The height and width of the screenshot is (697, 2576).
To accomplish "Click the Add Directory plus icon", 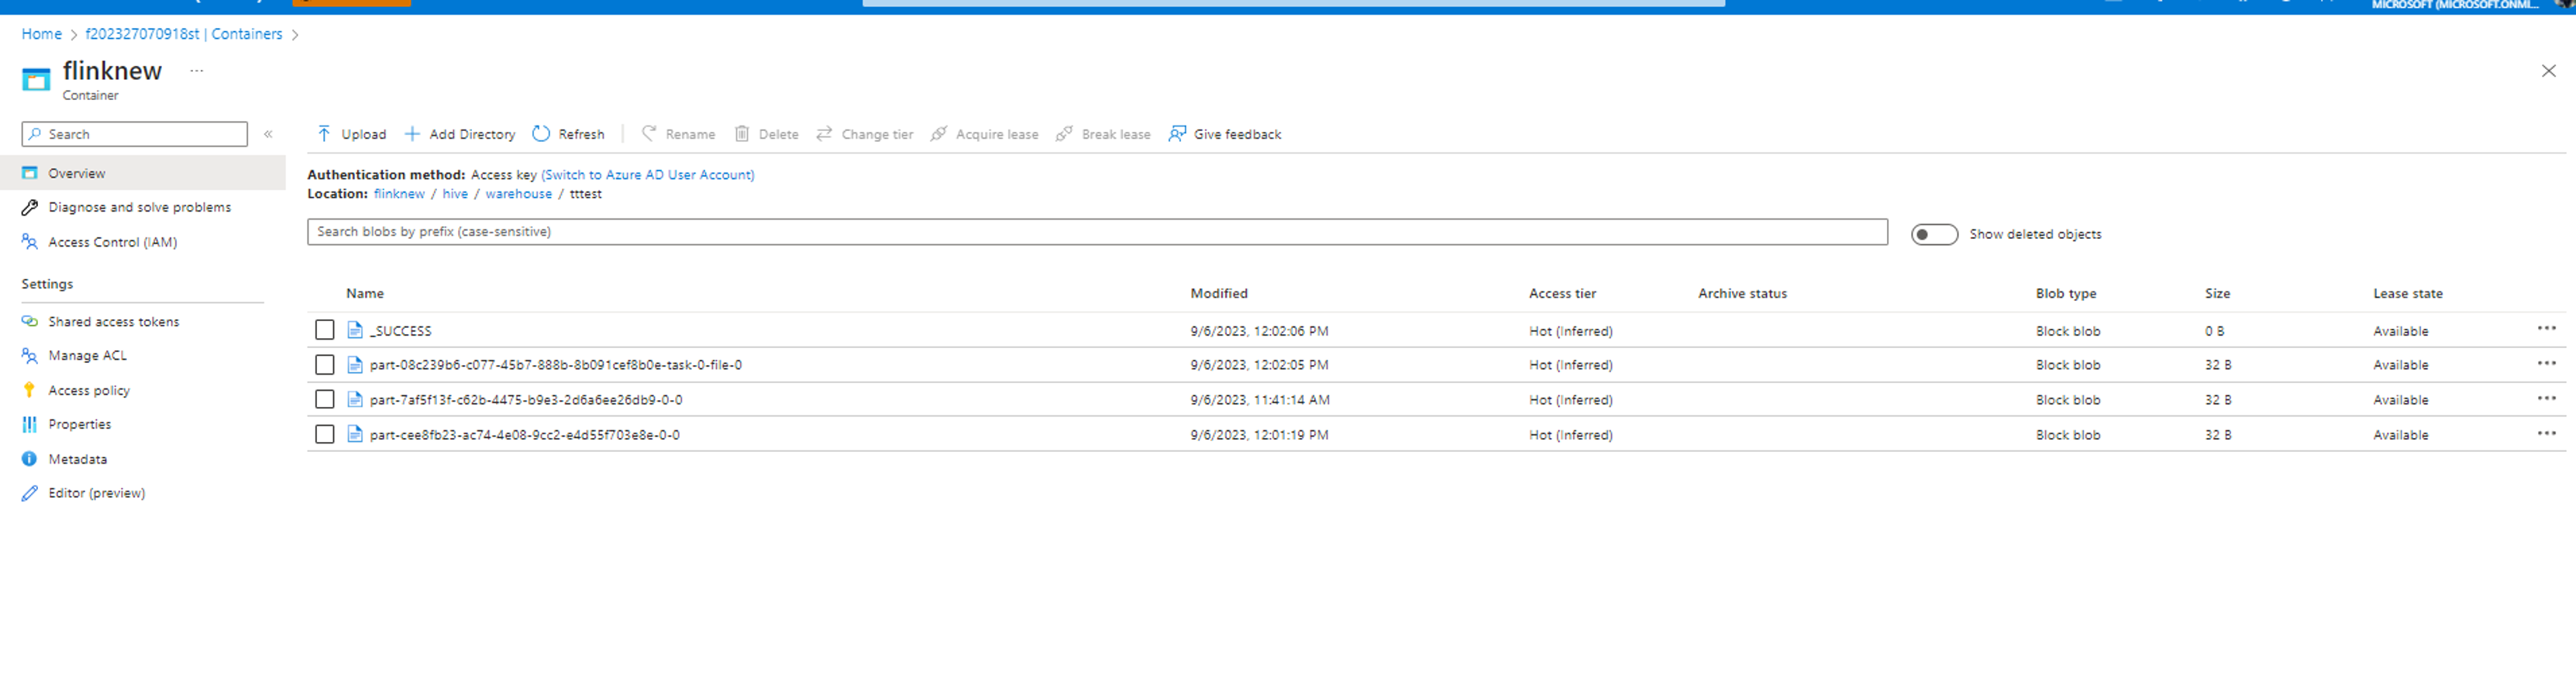I will (412, 134).
